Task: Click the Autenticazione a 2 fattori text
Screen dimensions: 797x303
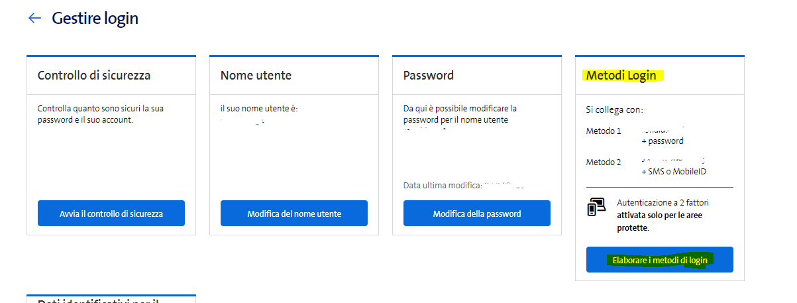Action: tap(663, 202)
